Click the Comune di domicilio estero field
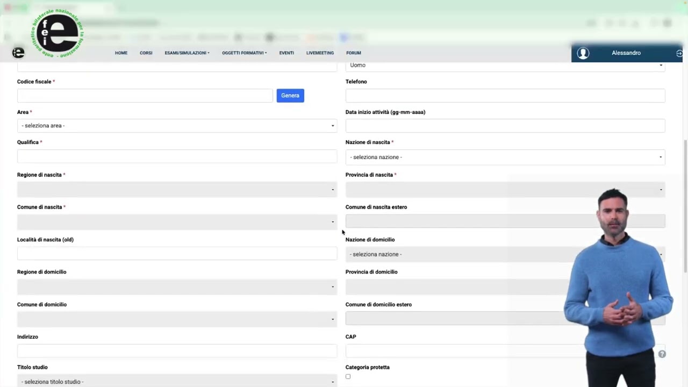Viewport: 688px width, 387px height. (x=505, y=318)
